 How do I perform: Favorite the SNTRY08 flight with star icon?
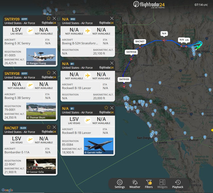click(49, 73)
